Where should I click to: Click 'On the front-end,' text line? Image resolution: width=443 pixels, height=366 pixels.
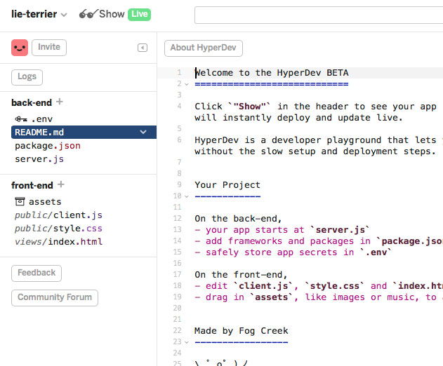tap(241, 275)
